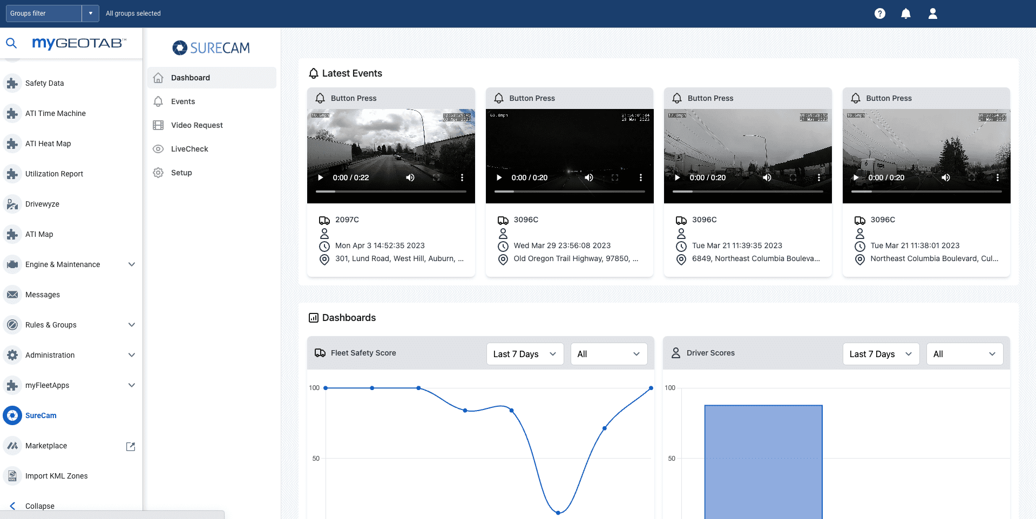This screenshot has width=1036, height=519.
Task: Expand the Engine & Maintenance menu
Action: [x=131, y=264]
